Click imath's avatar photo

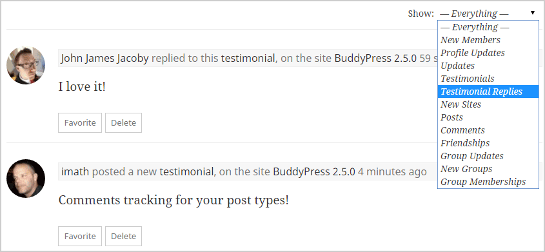[x=26, y=179]
